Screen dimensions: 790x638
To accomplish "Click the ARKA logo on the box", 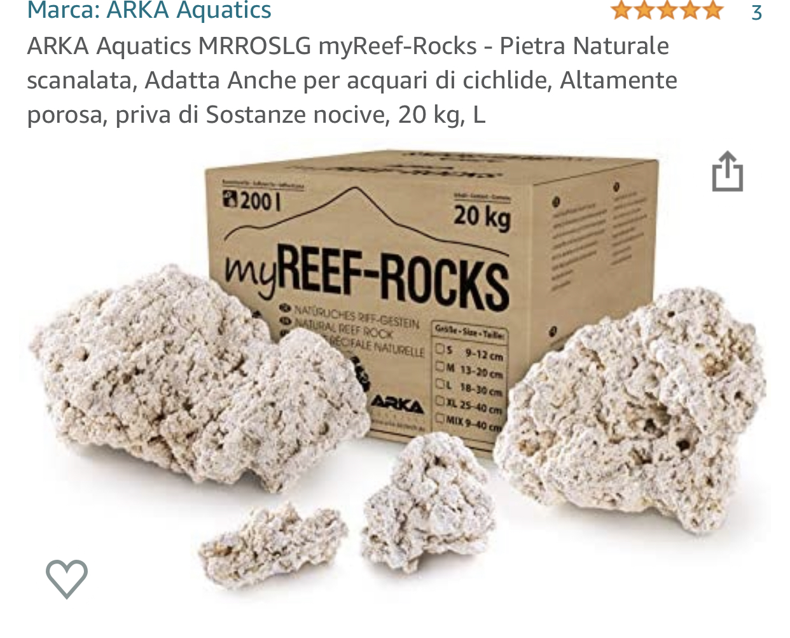I will click(x=397, y=404).
